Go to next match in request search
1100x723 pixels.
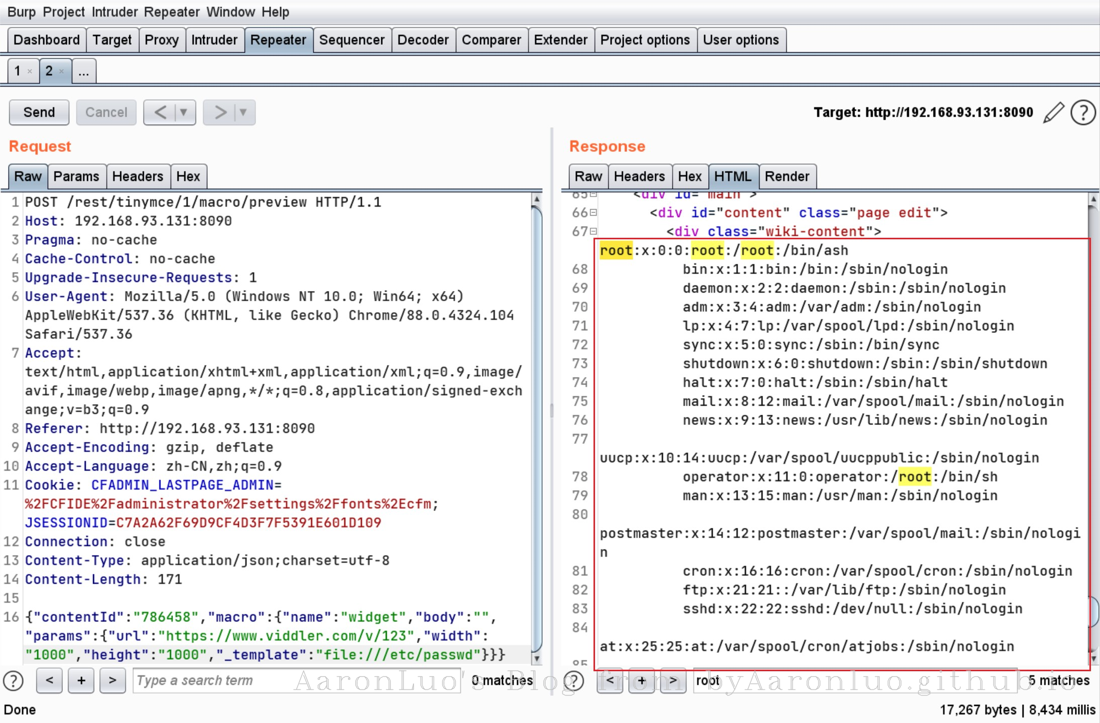(113, 681)
